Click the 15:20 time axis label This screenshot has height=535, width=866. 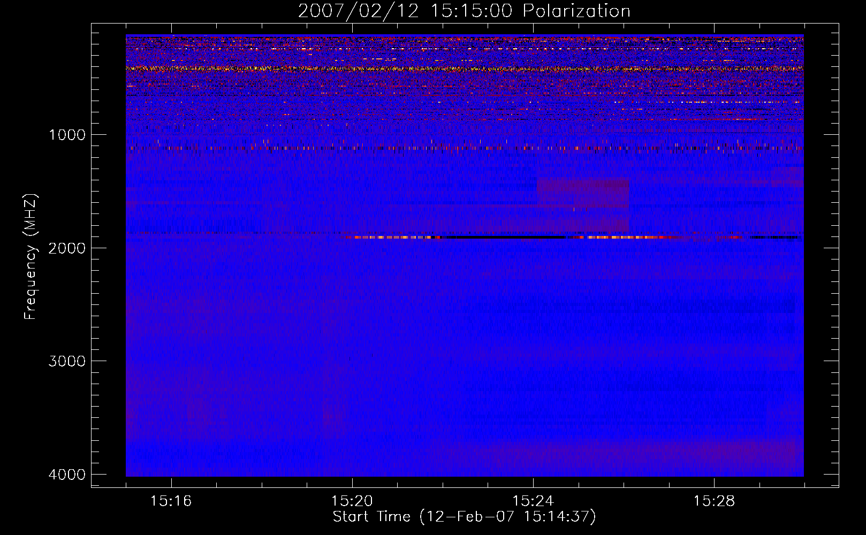pos(352,501)
